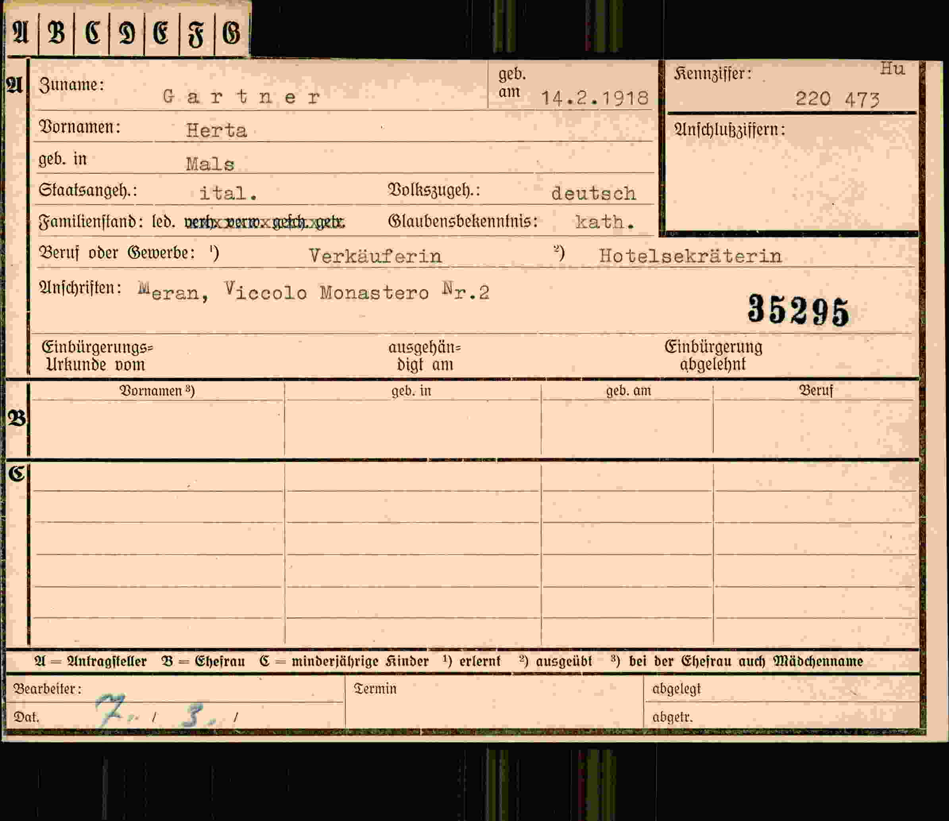Click the 'Zuname:' label
Screen dimensions: 949x821
pyautogui.click(x=71, y=85)
